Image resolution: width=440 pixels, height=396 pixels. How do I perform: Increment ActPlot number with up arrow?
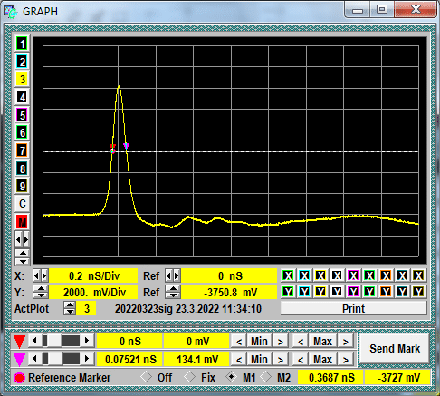[x=70, y=305]
